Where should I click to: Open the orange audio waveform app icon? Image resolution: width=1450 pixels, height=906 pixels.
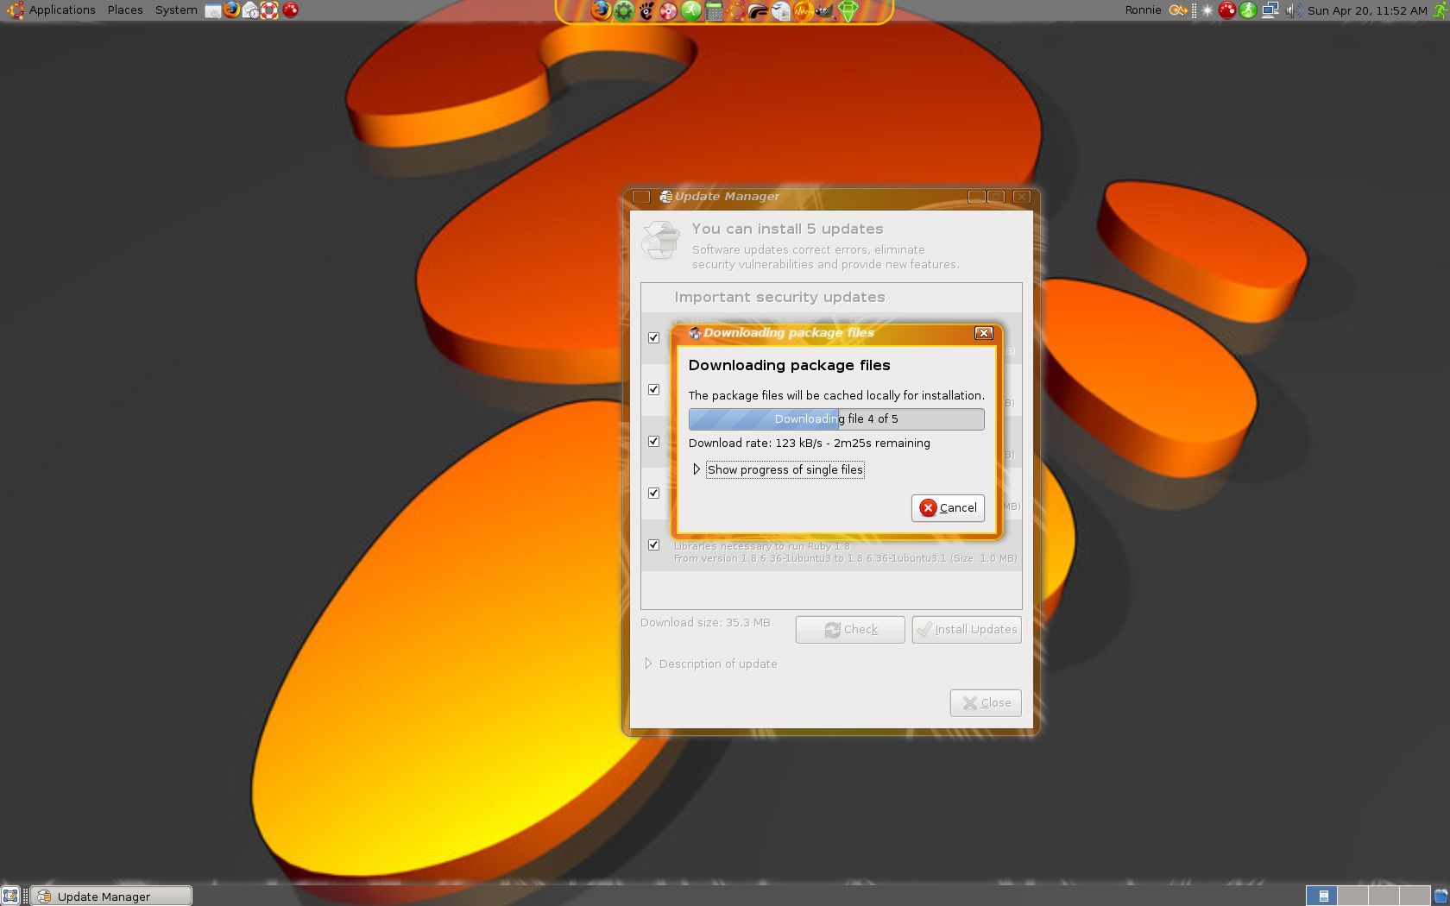pyautogui.click(x=803, y=10)
